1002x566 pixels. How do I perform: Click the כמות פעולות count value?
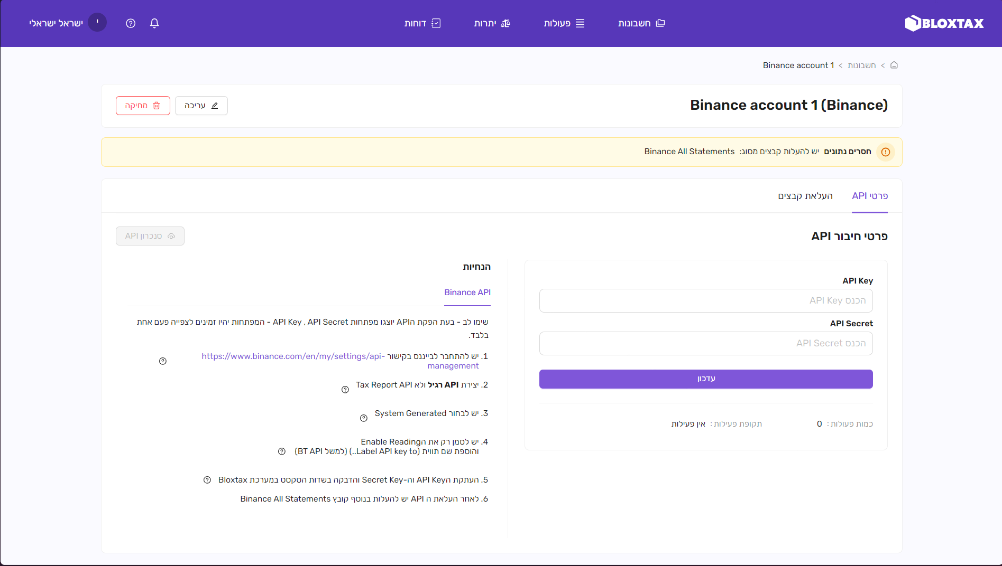tap(820, 424)
